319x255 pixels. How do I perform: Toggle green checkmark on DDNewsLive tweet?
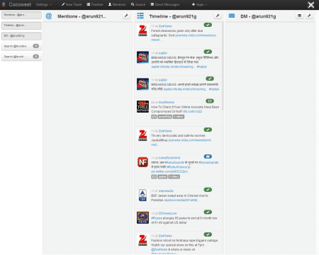[x=208, y=212]
